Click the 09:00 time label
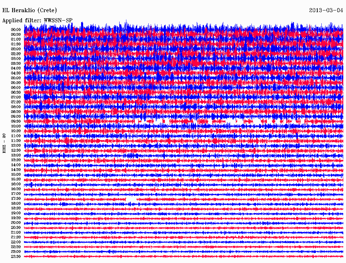 pyautogui.click(x=16, y=117)
